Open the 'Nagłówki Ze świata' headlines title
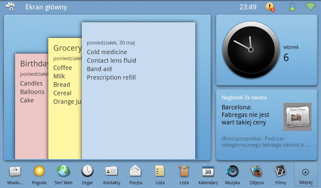This screenshot has width=321, height=188. pos(244,97)
